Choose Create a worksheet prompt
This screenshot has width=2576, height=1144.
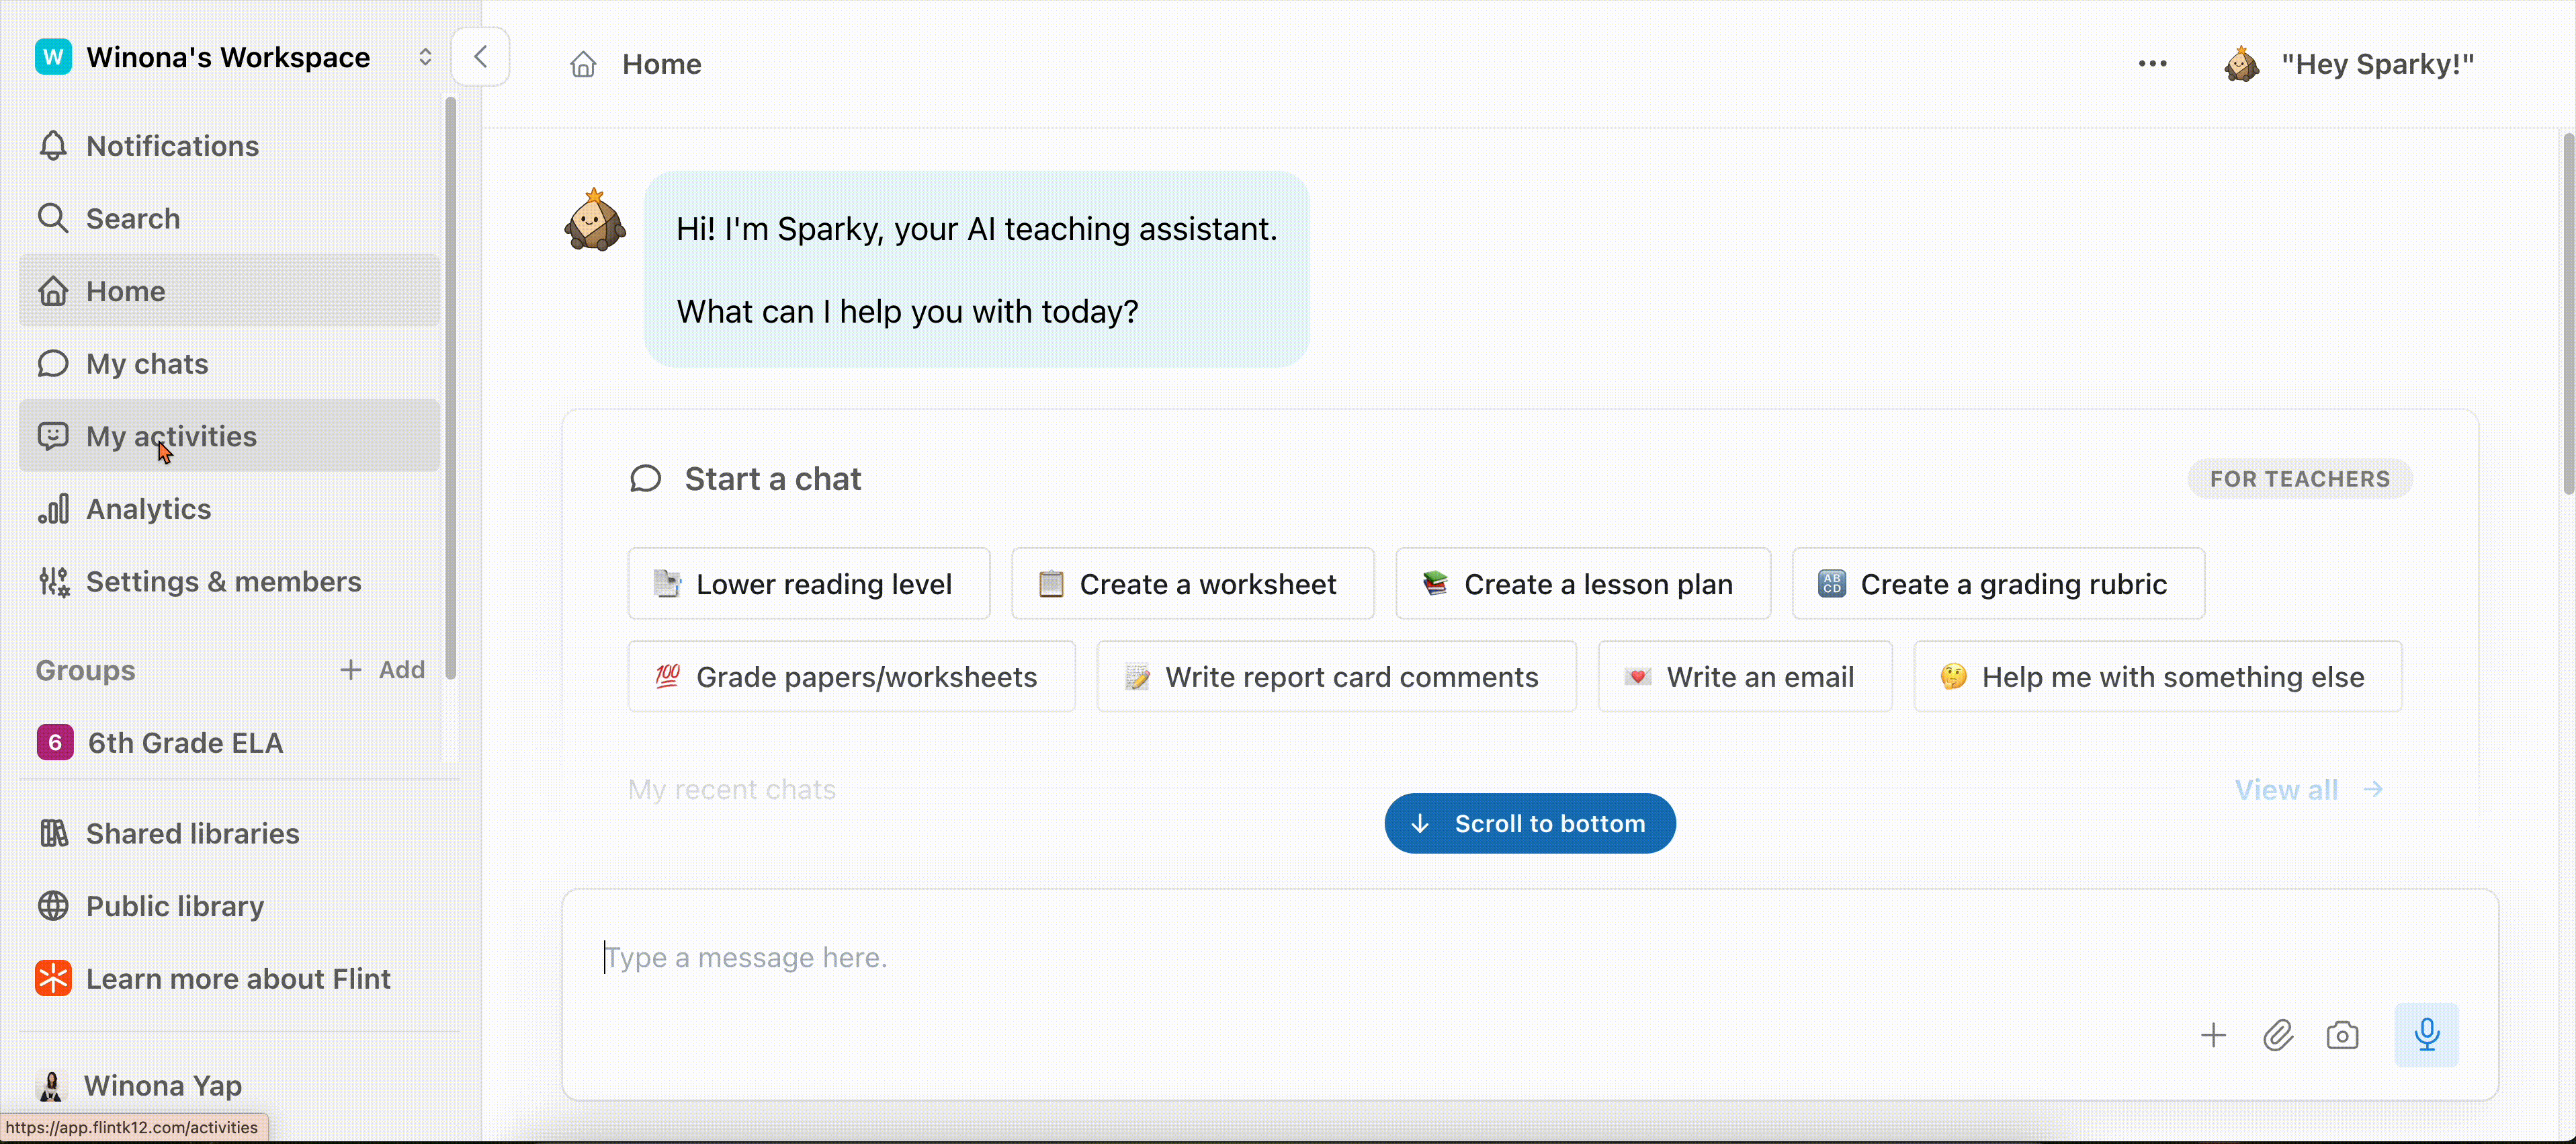[x=1192, y=584]
